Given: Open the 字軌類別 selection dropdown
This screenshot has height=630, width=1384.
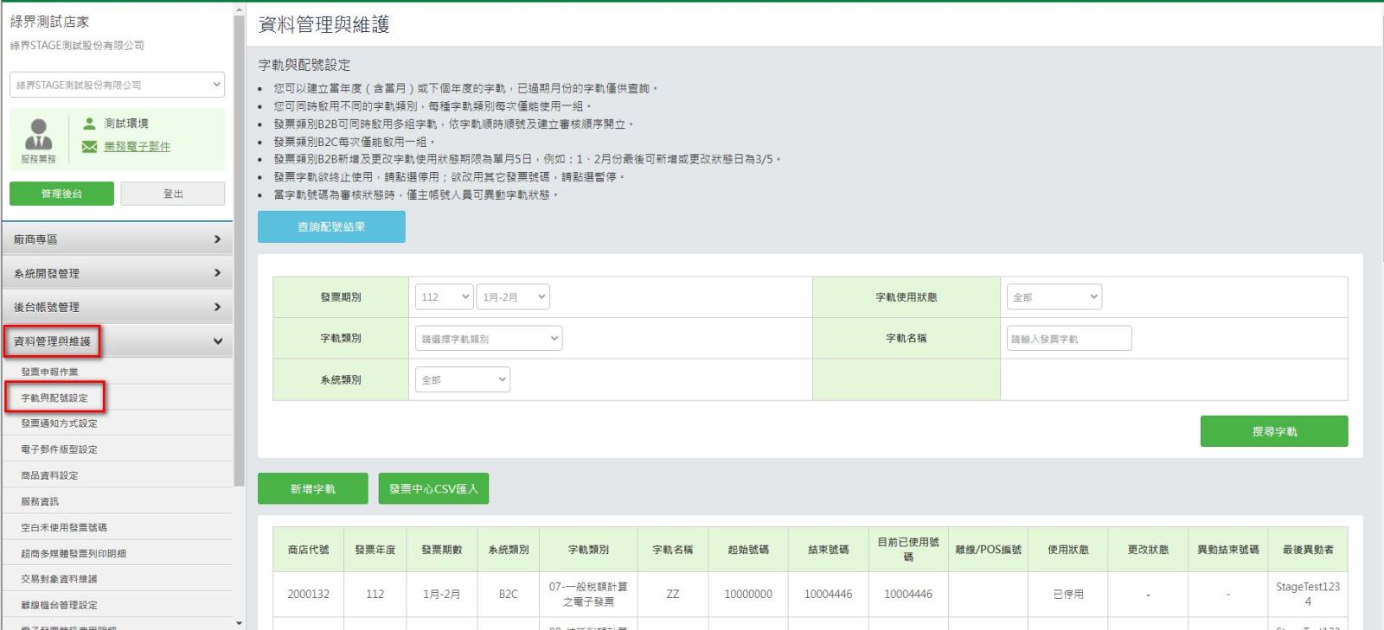Looking at the screenshot, I should 488,339.
